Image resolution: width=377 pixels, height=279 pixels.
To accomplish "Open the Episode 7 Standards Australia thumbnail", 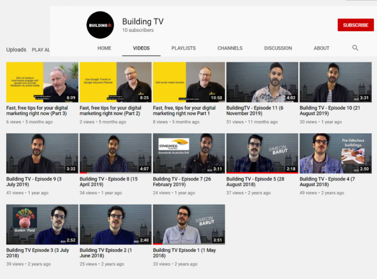I will coord(189,153).
